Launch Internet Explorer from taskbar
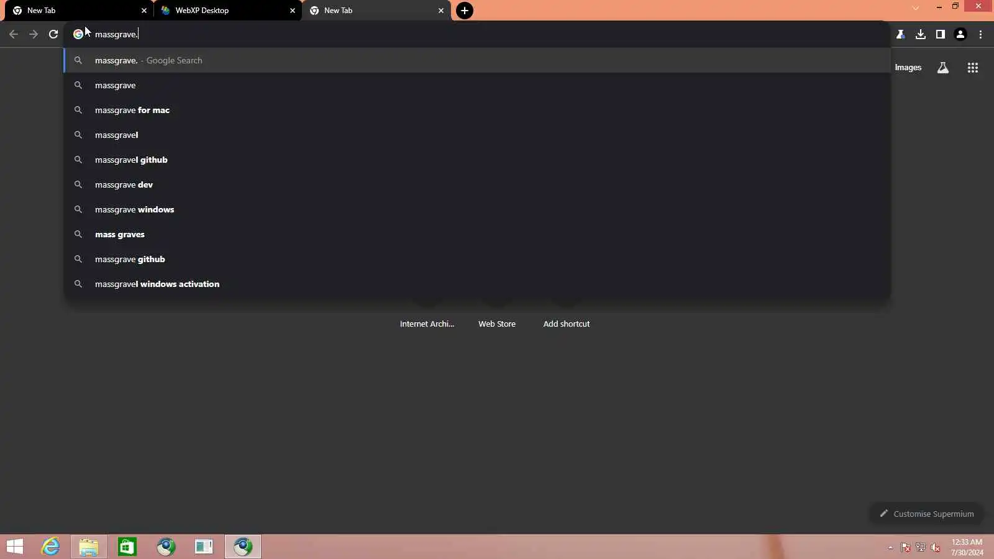Viewport: 994px width, 559px height. [x=50, y=547]
